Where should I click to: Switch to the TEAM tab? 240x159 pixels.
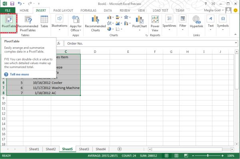click(180, 10)
